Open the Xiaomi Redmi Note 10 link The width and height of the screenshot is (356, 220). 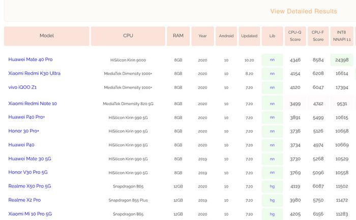pyautogui.click(x=33, y=104)
